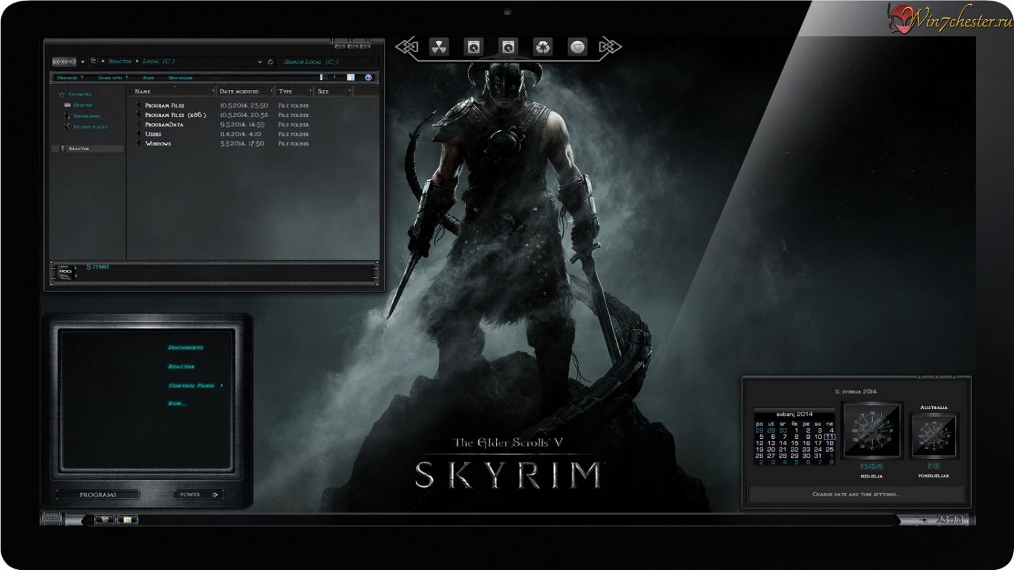Open the recent locations dropdown beside the navigation buttons

pyautogui.click(x=82, y=62)
